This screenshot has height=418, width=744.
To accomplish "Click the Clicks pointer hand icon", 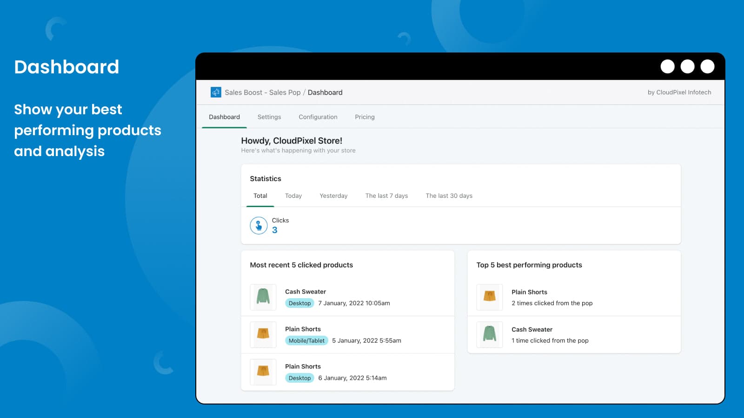I will pyautogui.click(x=259, y=226).
